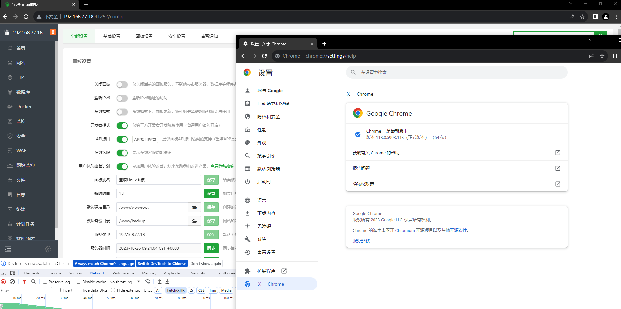Check the Invert filter checkbox

[59, 290]
